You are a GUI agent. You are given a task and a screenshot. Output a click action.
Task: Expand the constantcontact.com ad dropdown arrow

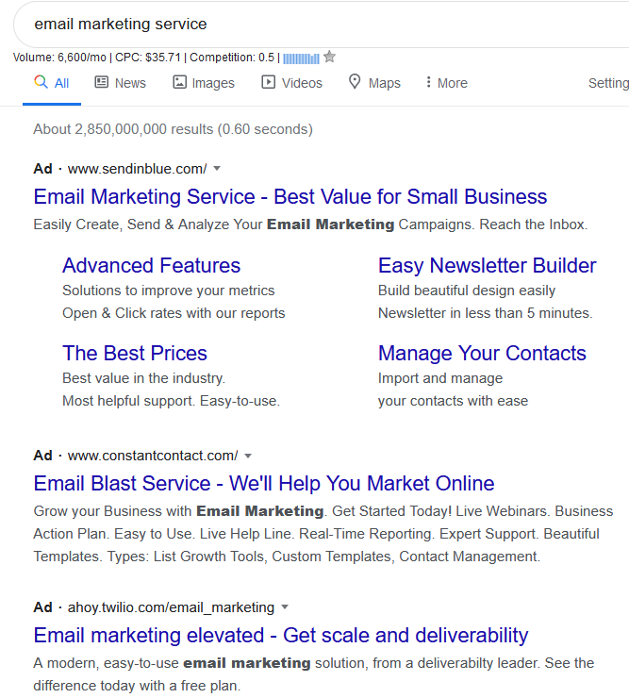pyautogui.click(x=248, y=456)
